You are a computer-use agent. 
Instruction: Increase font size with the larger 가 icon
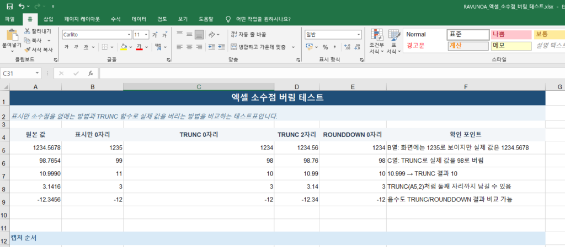tap(155, 35)
